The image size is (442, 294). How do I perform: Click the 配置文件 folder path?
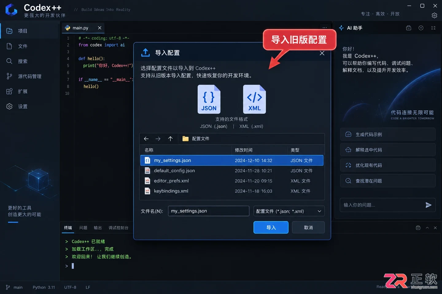pos(196,139)
